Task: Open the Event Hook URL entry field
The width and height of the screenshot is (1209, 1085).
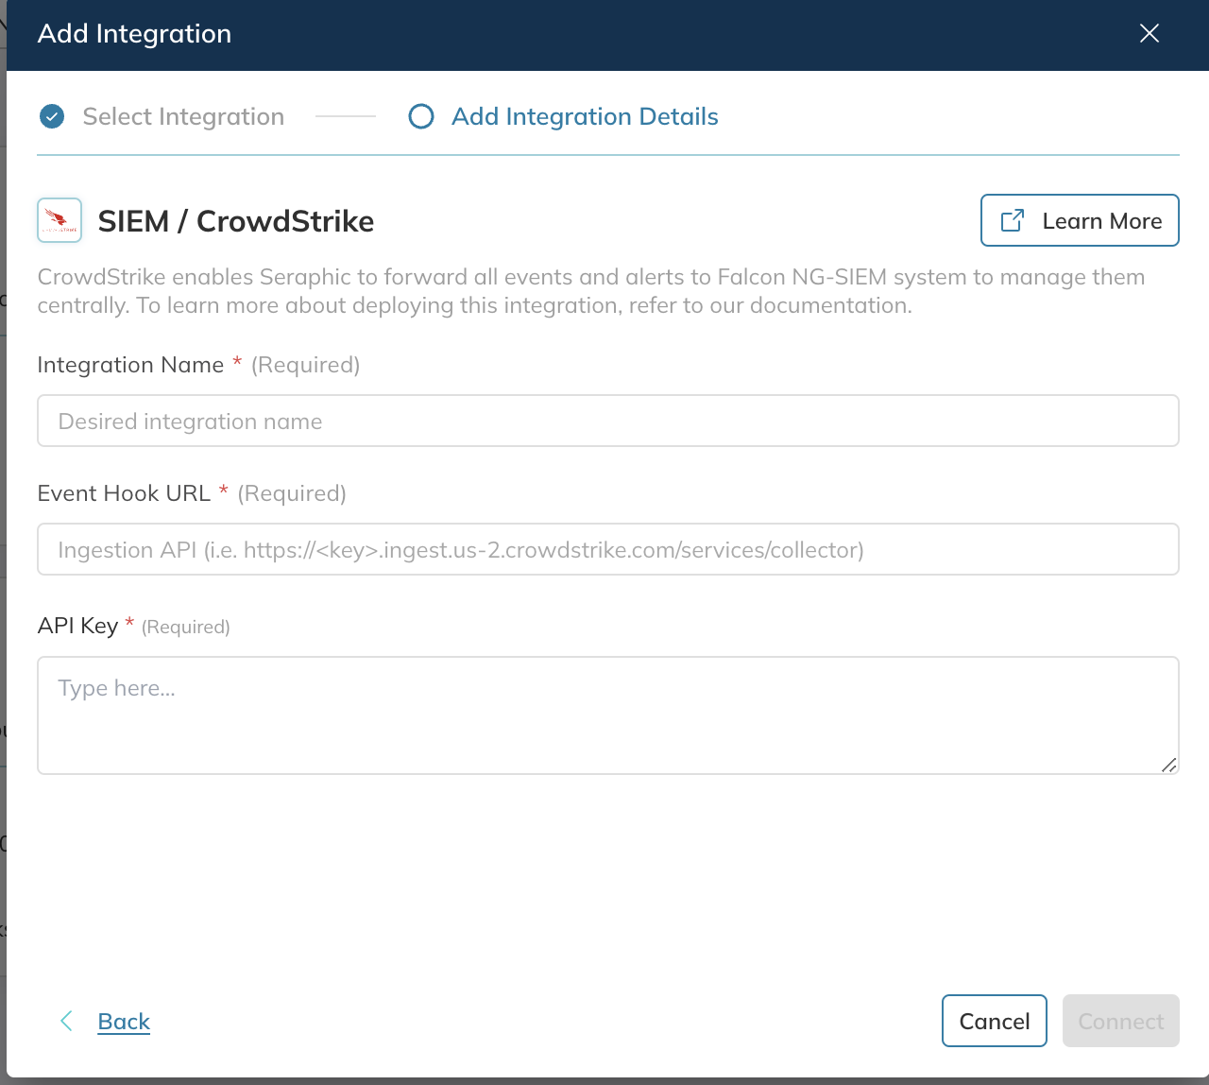Action: (607, 549)
